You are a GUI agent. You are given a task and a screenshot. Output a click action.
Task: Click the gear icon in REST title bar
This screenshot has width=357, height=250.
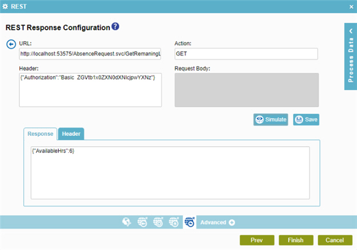tap(5, 6)
